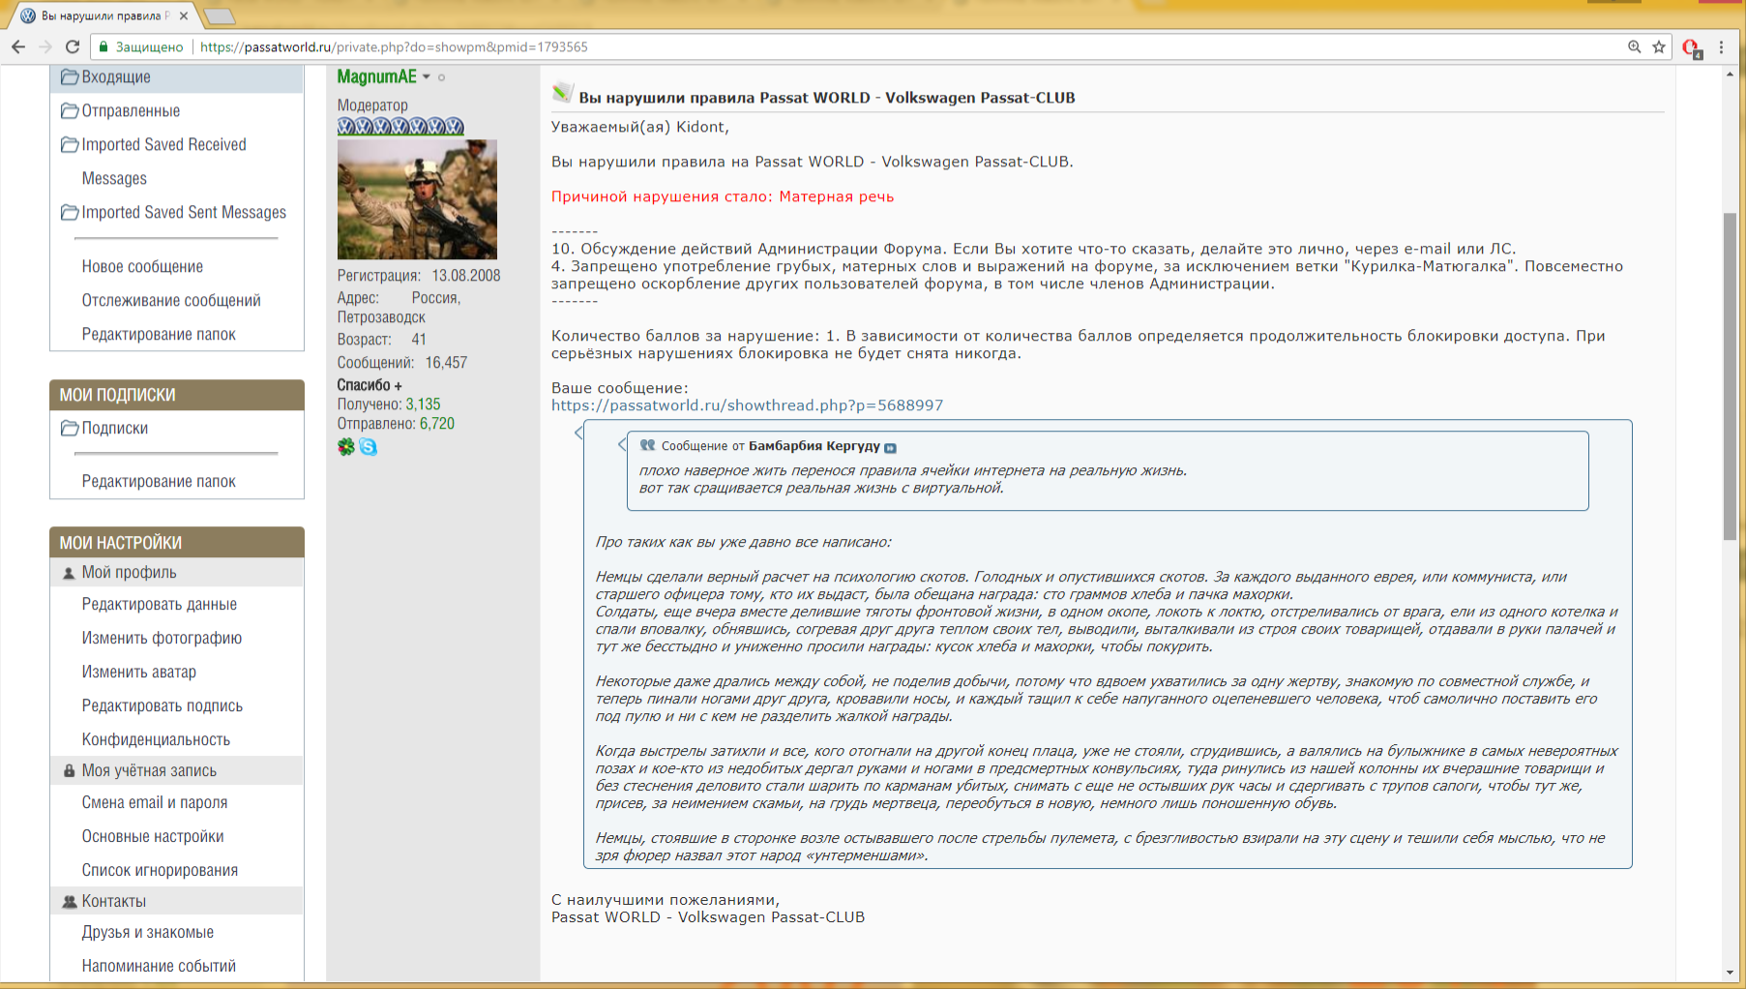Open the Подписки link

(114, 429)
